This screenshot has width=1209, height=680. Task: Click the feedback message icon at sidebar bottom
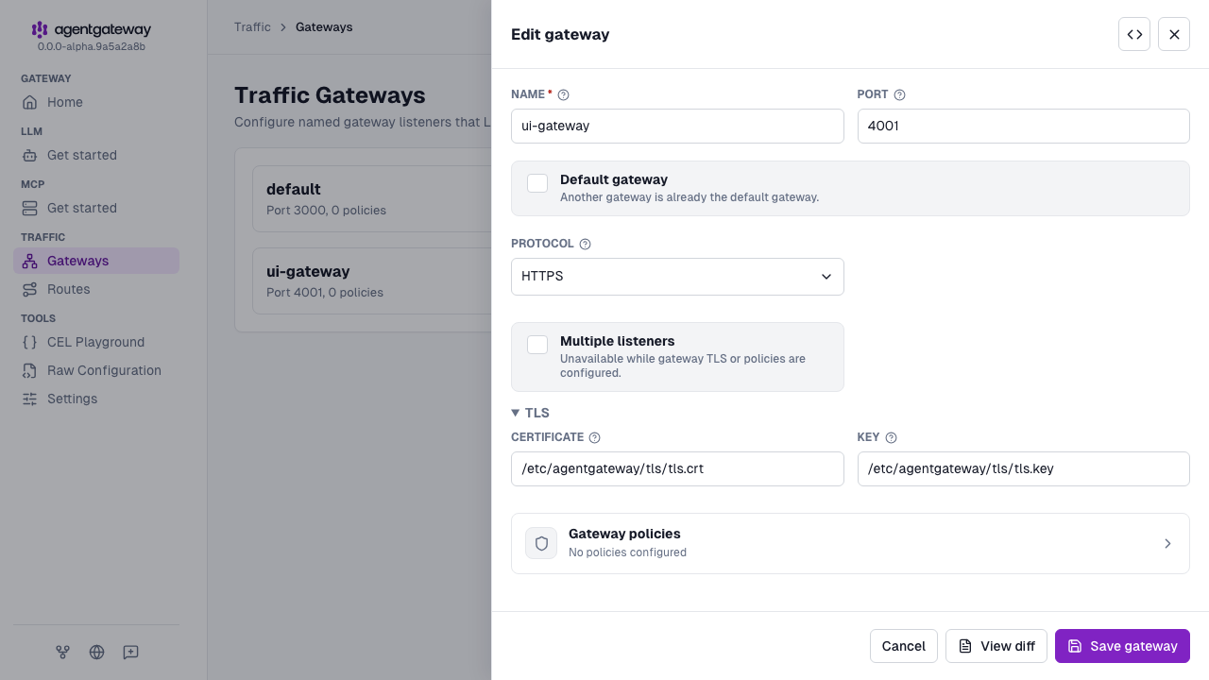point(130,652)
